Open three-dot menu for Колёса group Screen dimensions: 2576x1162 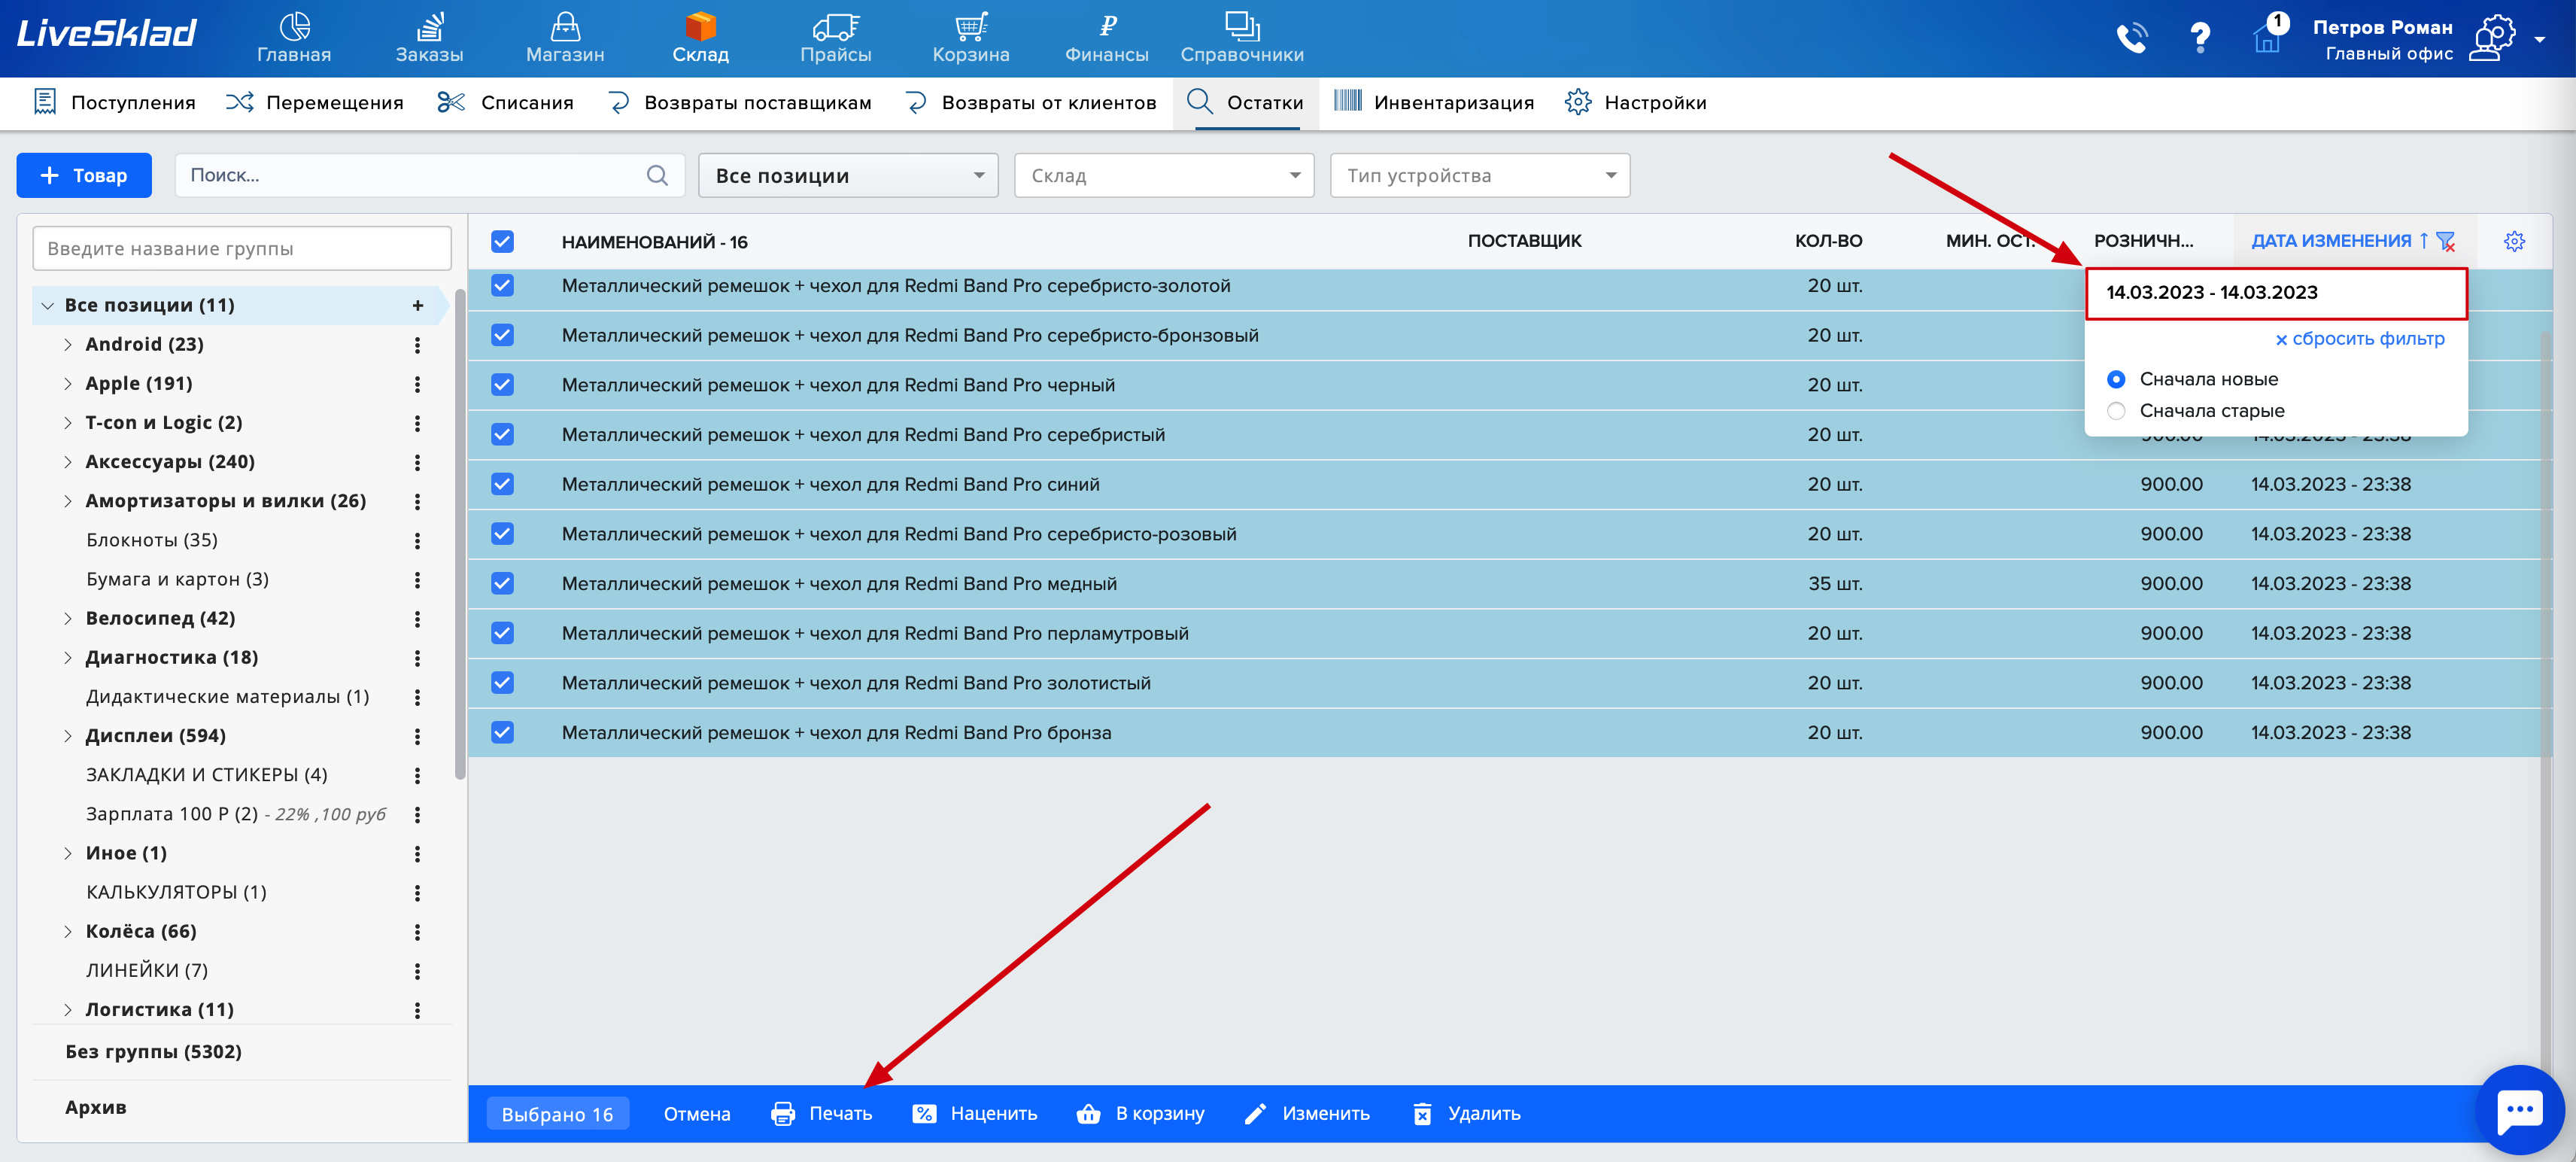click(x=417, y=932)
